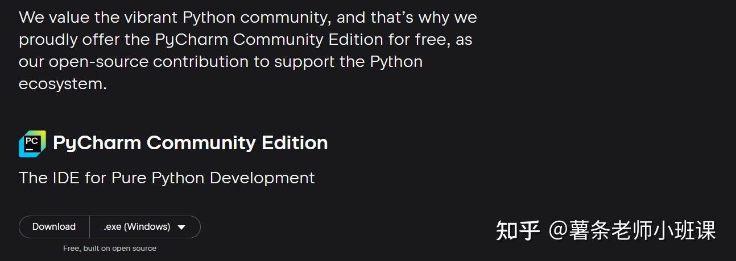Click the line starting "proudly offer the PyCharm"
Image resolution: width=736 pixels, height=261 pixels.
pyautogui.click(x=245, y=40)
